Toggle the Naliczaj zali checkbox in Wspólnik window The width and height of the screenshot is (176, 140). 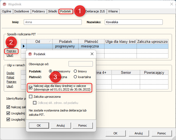click(x=8, y=107)
